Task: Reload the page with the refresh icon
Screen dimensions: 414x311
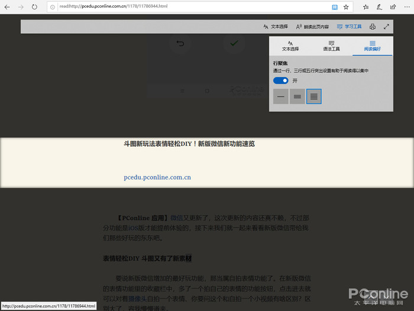Action: tap(34, 7)
